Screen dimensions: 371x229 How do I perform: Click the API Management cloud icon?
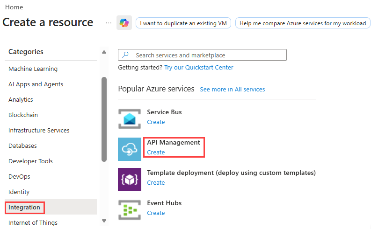130,149
